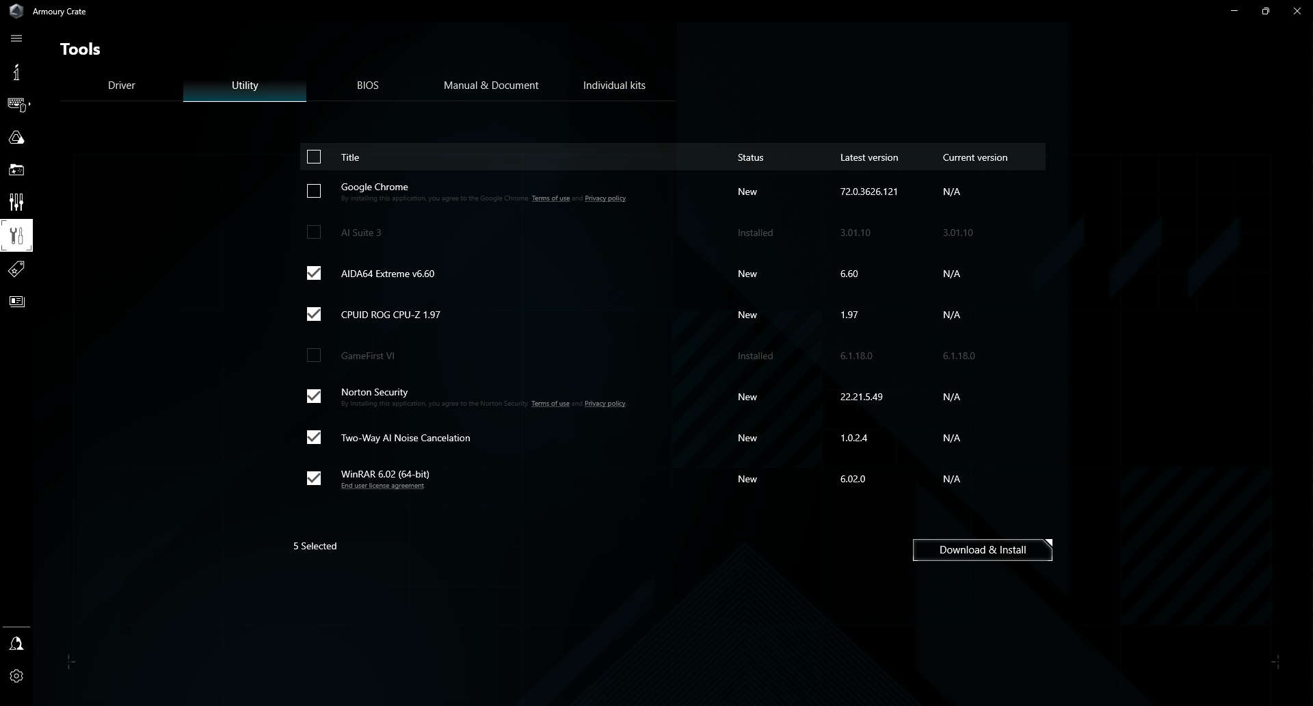1313x706 pixels.
Task: Open the User Center avatar icon
Action: pos(16,643)
